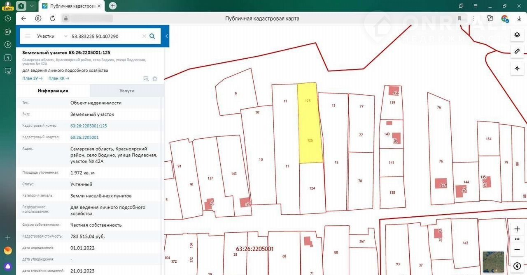Click the locate-me crosshair button
The image size is (527, 275).
(x=517, y=68)
